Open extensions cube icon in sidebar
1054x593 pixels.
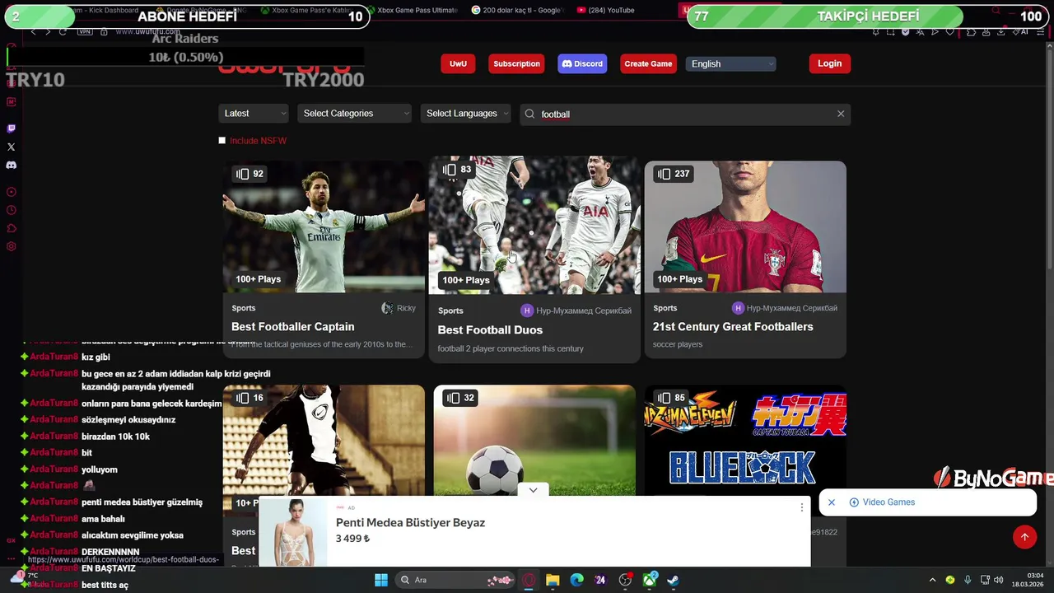point(11,228)
